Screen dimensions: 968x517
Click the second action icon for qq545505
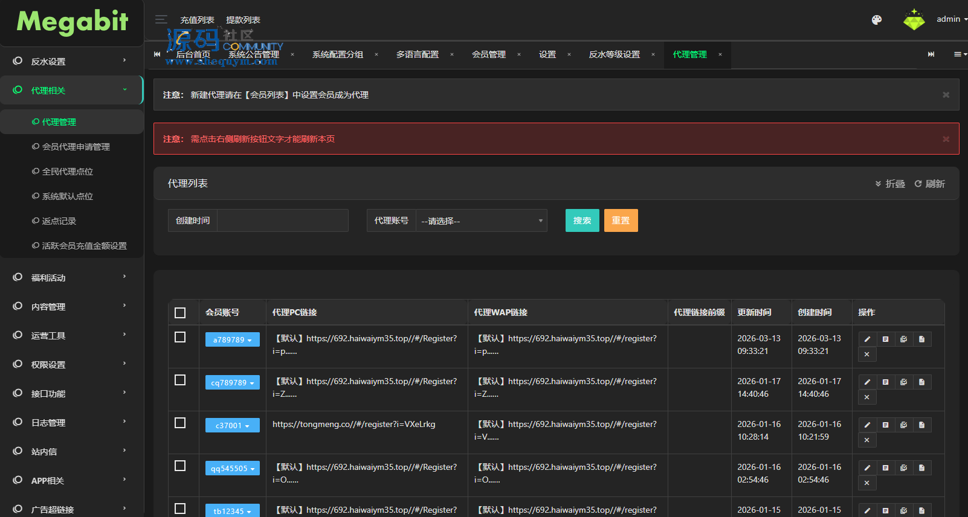point(885,468)
